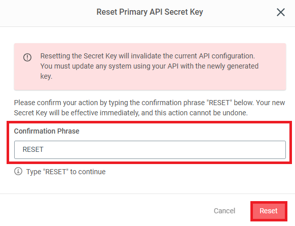Screen dimensions: 295x226
Task: Confirm the key reset with the Reset button
Action: point(269,211)
